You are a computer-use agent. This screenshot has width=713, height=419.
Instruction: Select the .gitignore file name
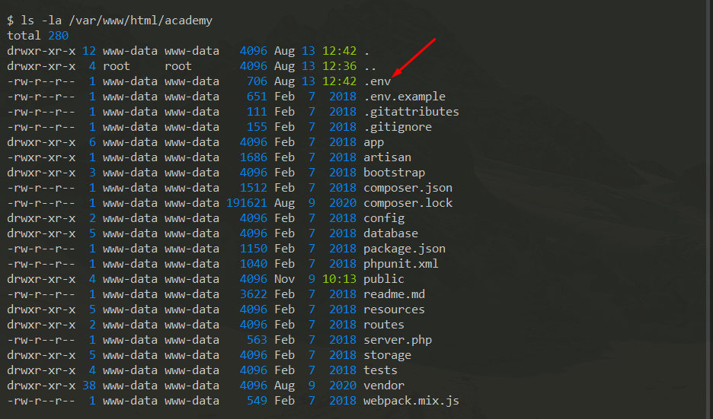tap(398, 127)
